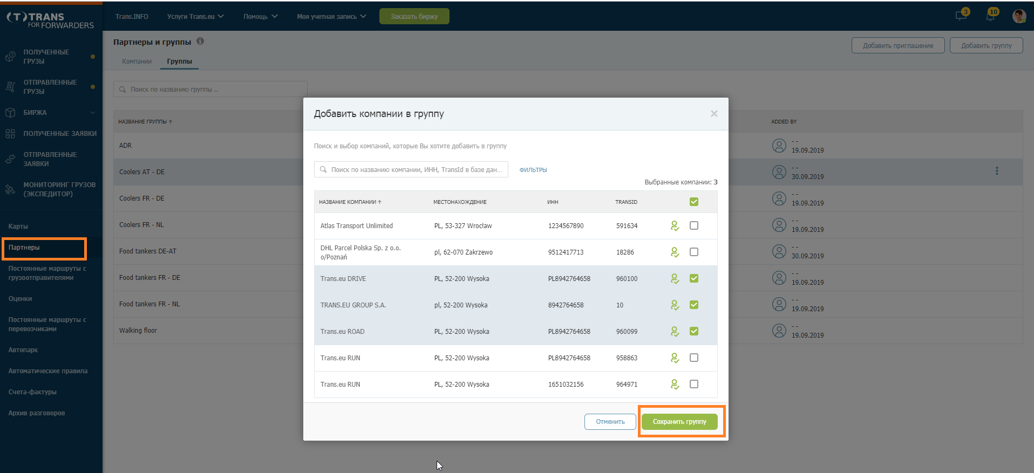Click partner status icon for DHL Parcel Polska

pos(675,252)
